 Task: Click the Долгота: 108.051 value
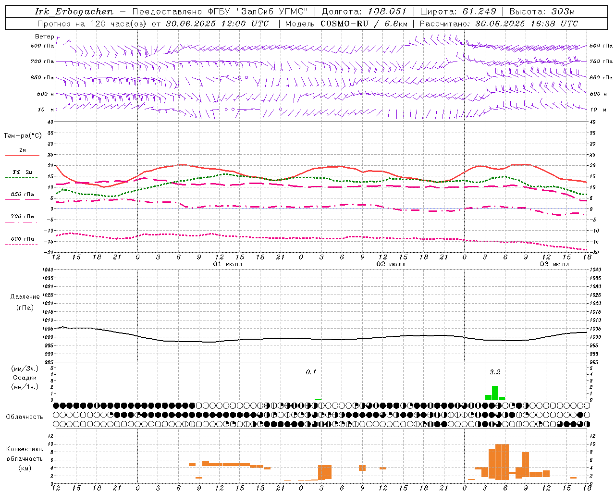click(364, 12)
